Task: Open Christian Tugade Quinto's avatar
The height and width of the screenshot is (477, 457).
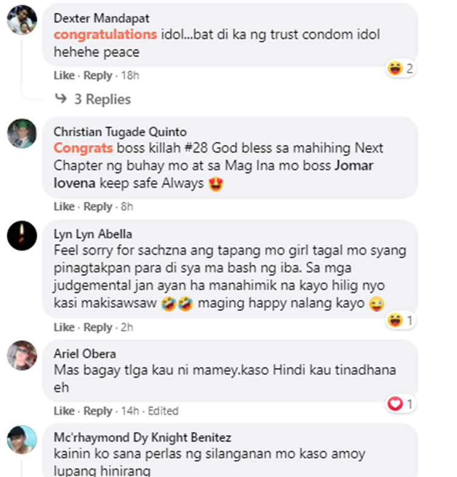Action: click(x=22, y=133)
